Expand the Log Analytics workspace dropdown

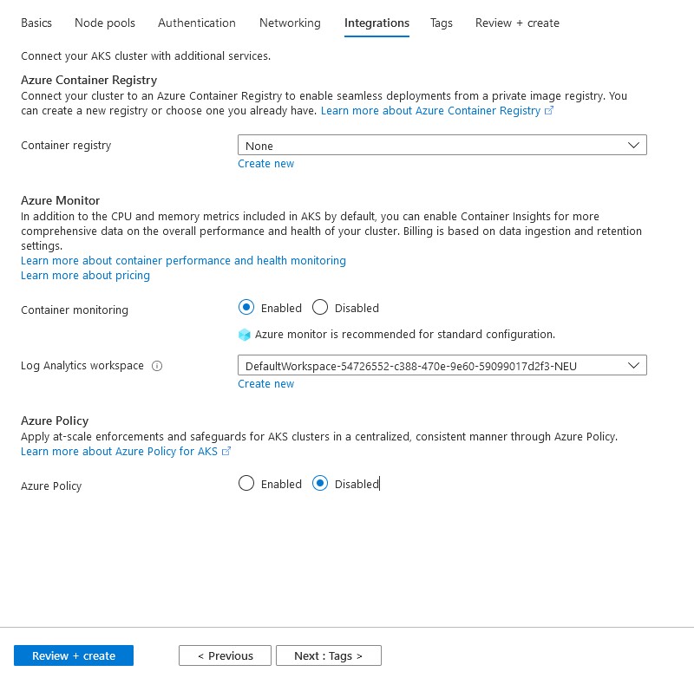coord(442,366)
